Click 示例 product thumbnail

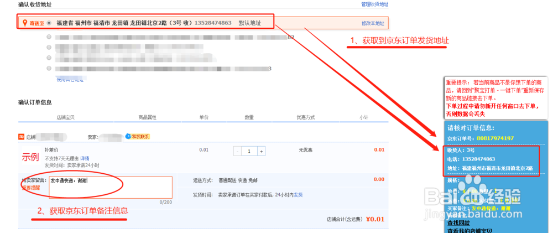[x=30, y=157]
